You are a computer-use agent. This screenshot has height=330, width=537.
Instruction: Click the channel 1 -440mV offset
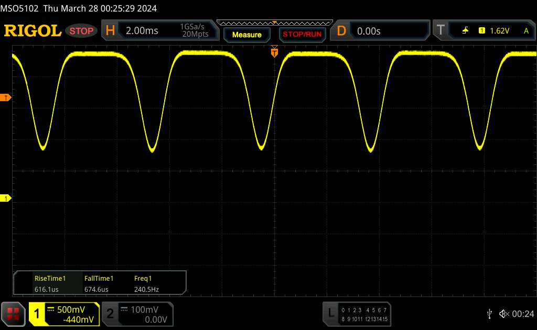pos(78,320)
